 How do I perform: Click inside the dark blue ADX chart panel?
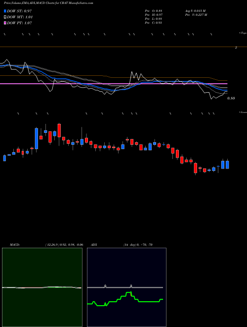pyautogui.click(x=126, y=287)
